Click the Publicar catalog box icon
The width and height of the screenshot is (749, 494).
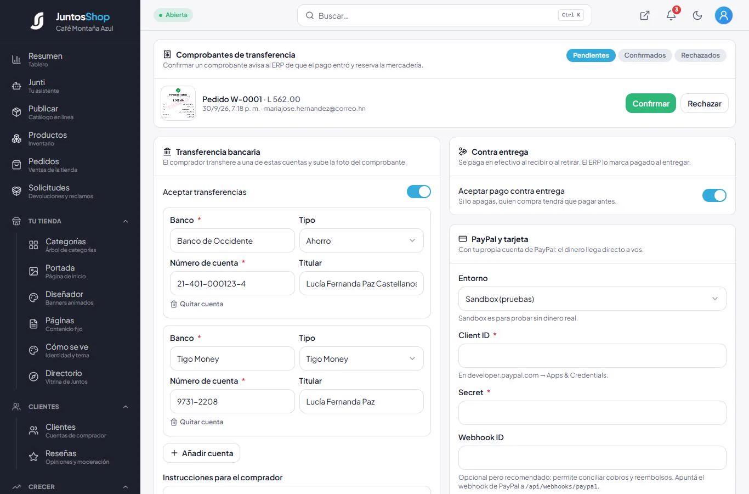tap(16, 112)
